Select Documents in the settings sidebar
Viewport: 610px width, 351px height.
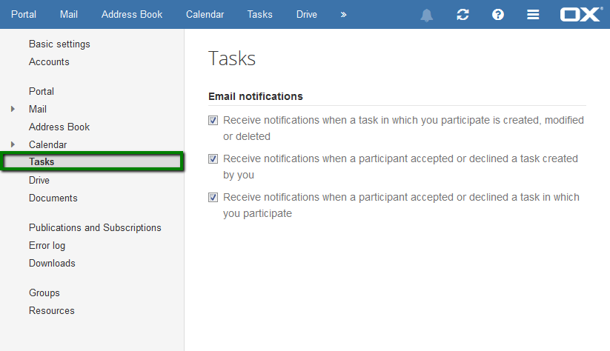pyautogui.click(x=53, y=198)
